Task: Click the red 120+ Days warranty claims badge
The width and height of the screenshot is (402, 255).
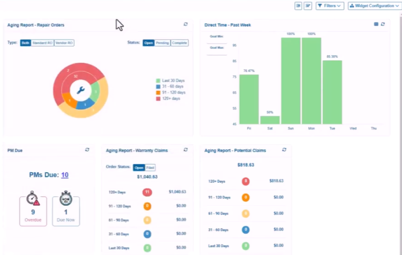Action: coord(147,192)
